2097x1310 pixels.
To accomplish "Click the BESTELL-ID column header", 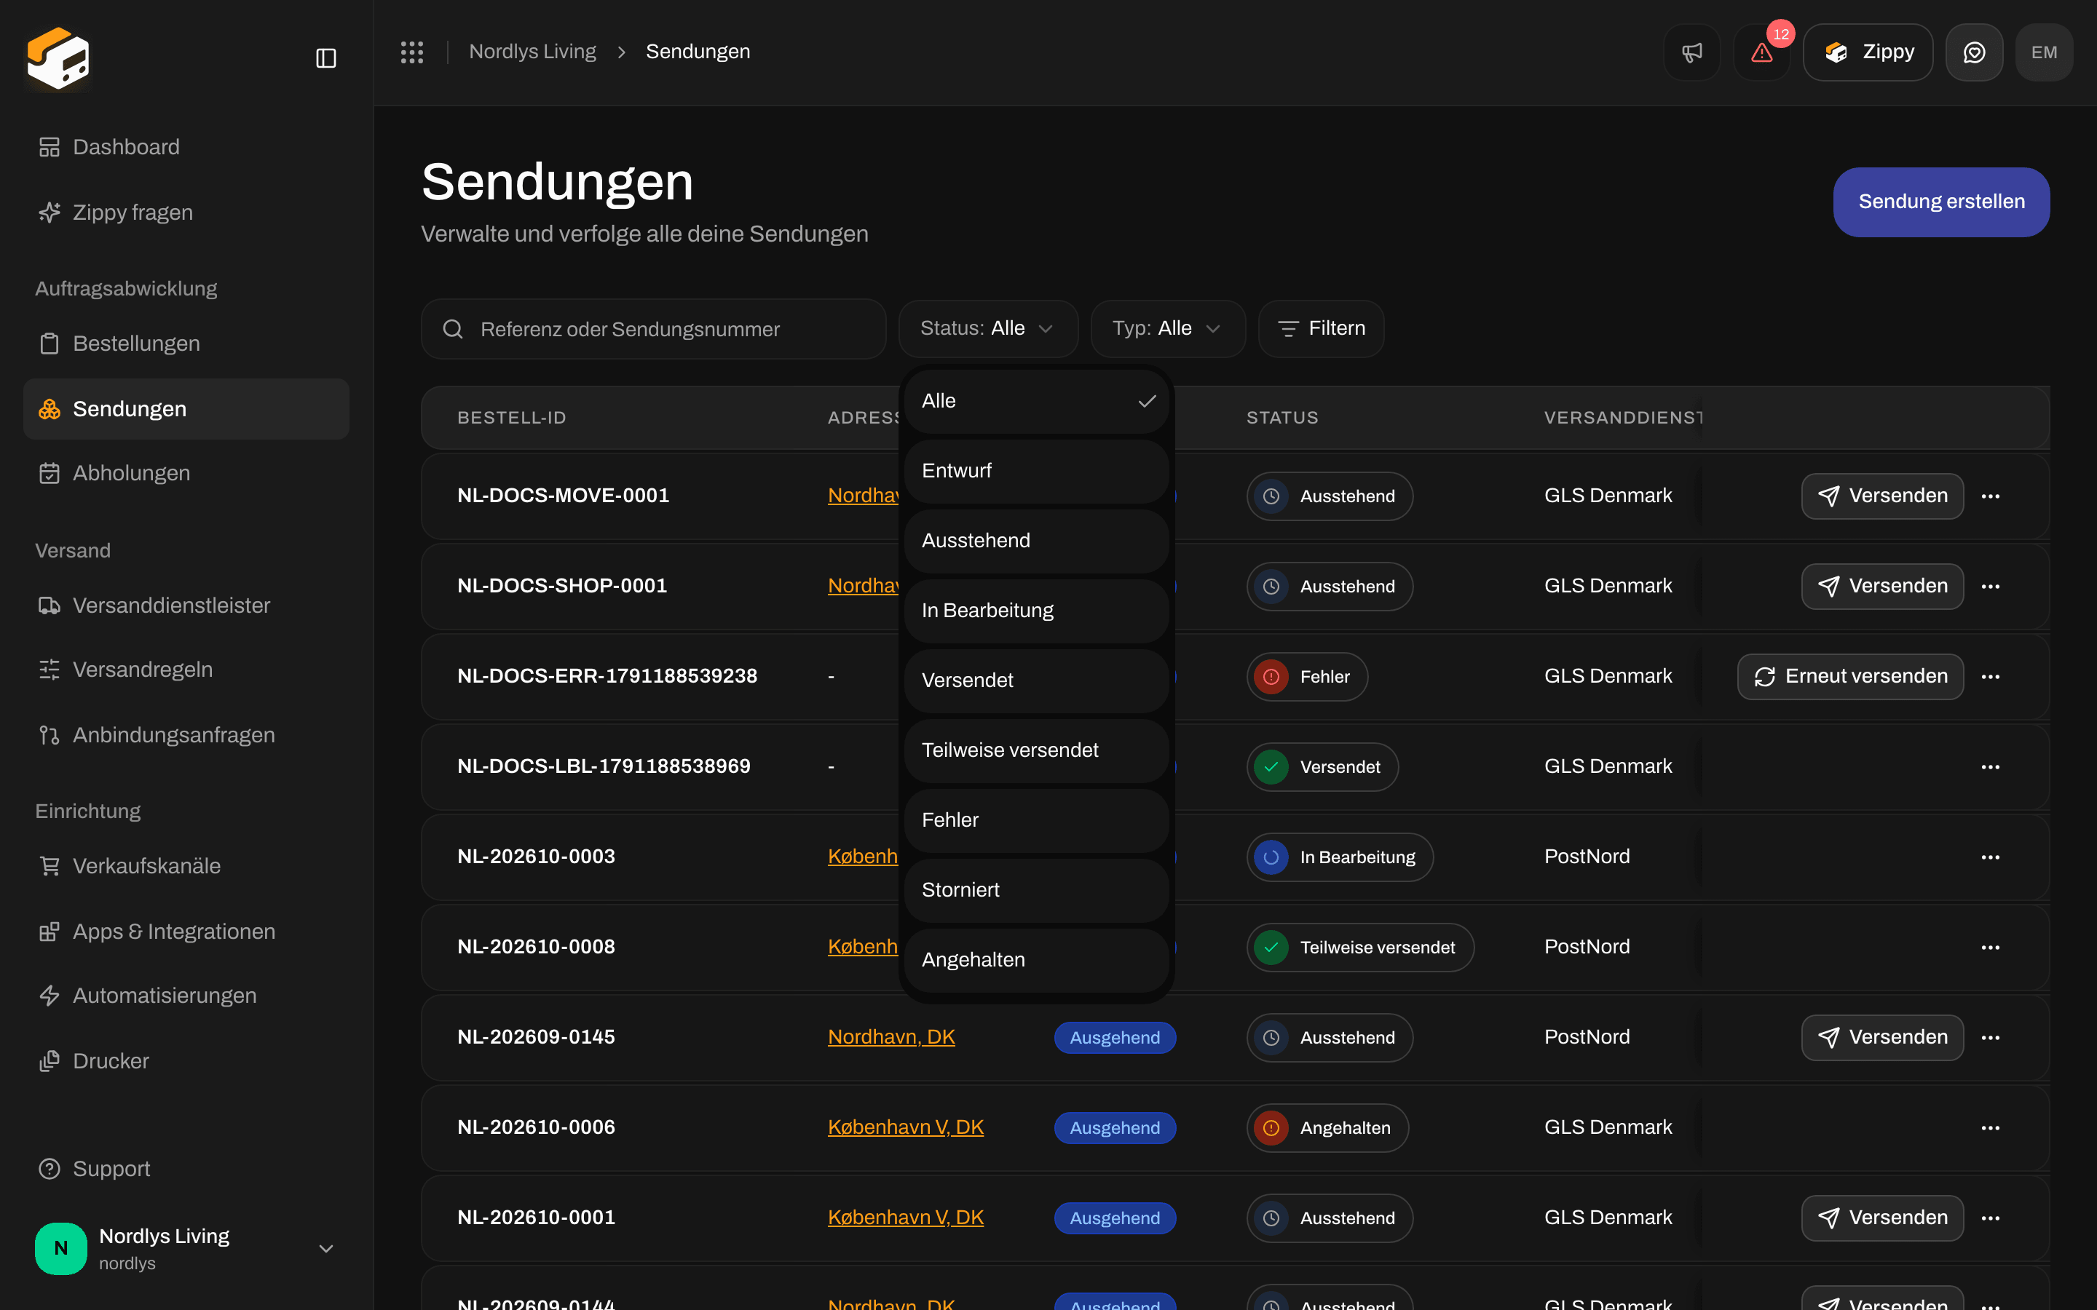I will pos(511,418).
